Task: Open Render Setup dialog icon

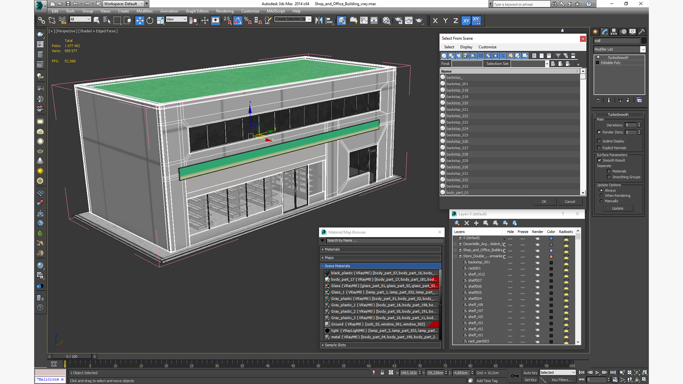Action: (x=398, y=21)
